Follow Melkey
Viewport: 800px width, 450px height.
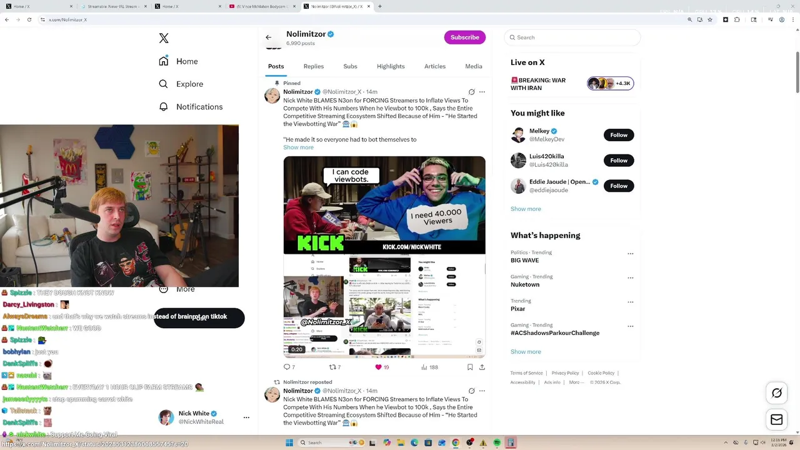619,135
